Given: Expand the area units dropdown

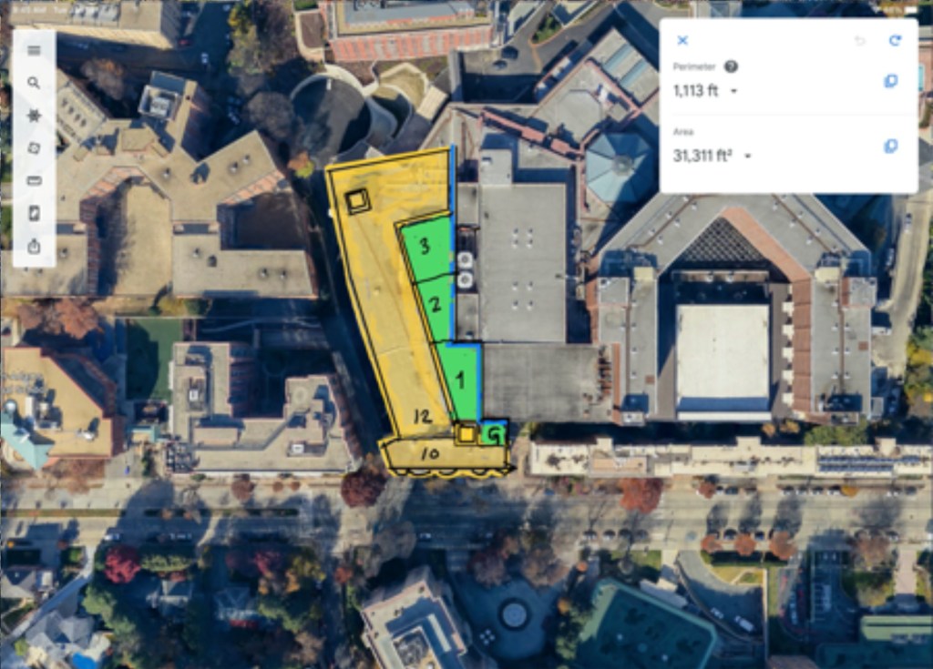Looking at the screenshot, I should tap(748, 157).
